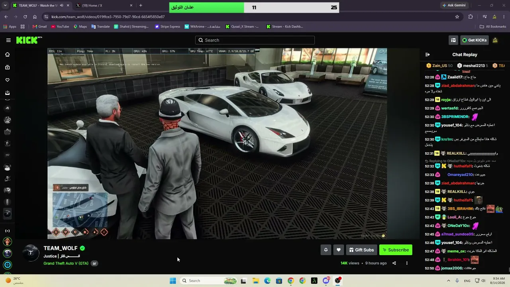Mute the TEAM_WOLF tab audio
510x287 pixels.
(61, 6)
